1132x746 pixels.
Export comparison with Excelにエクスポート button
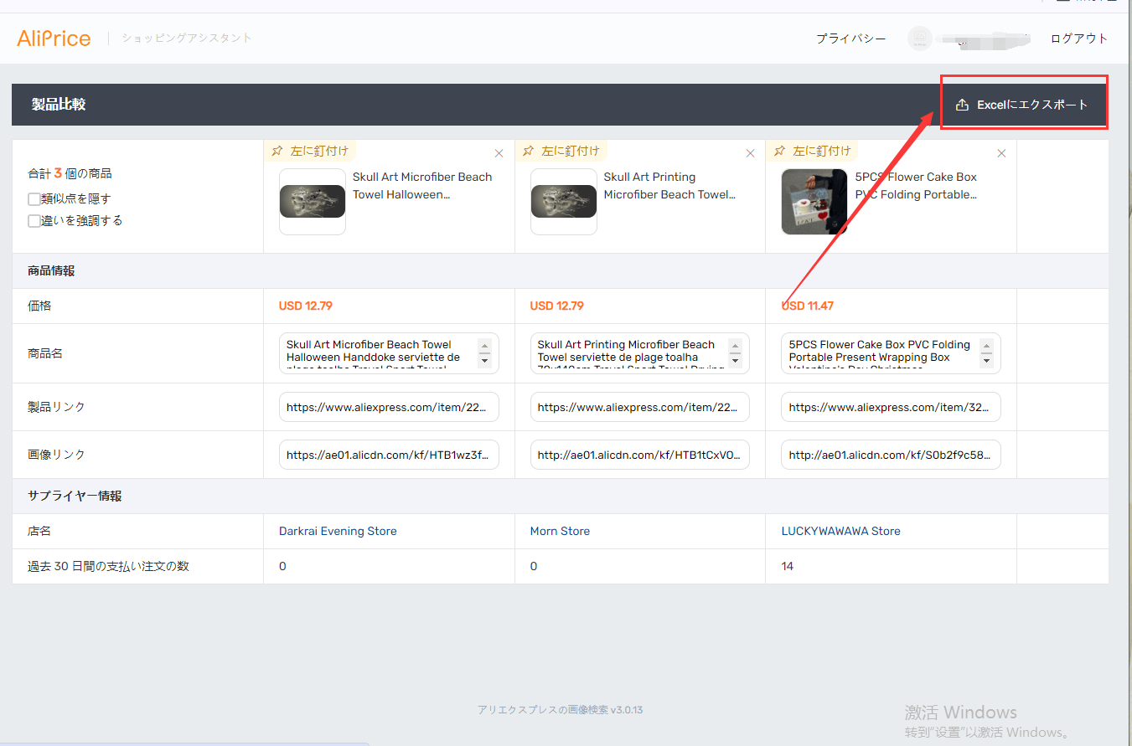coord(1022,105)
